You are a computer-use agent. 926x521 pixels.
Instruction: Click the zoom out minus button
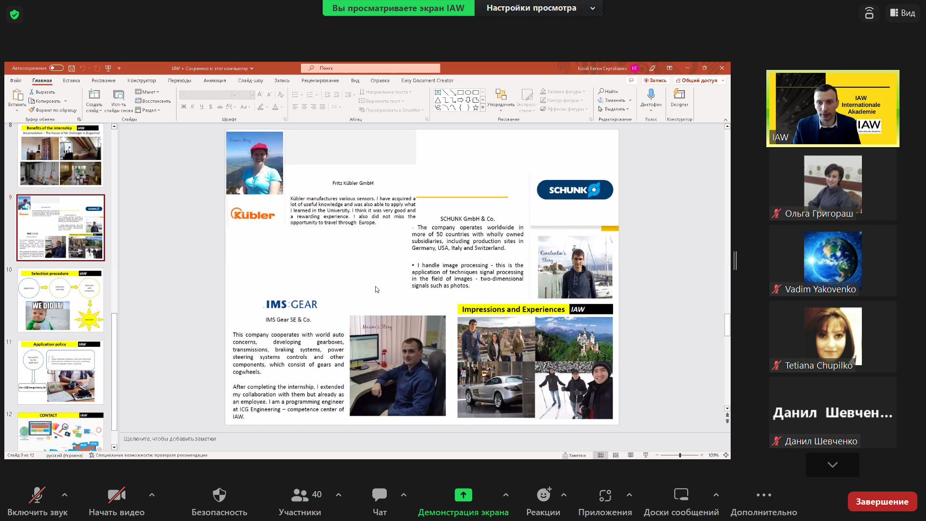[x=656, y=455]
